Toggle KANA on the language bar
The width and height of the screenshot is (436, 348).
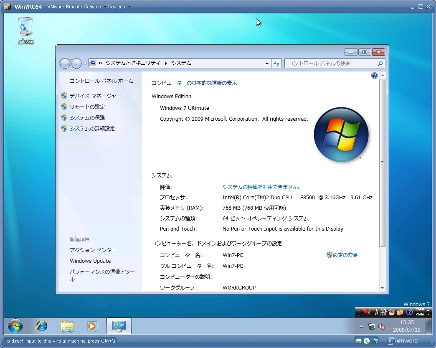point(420,314)
